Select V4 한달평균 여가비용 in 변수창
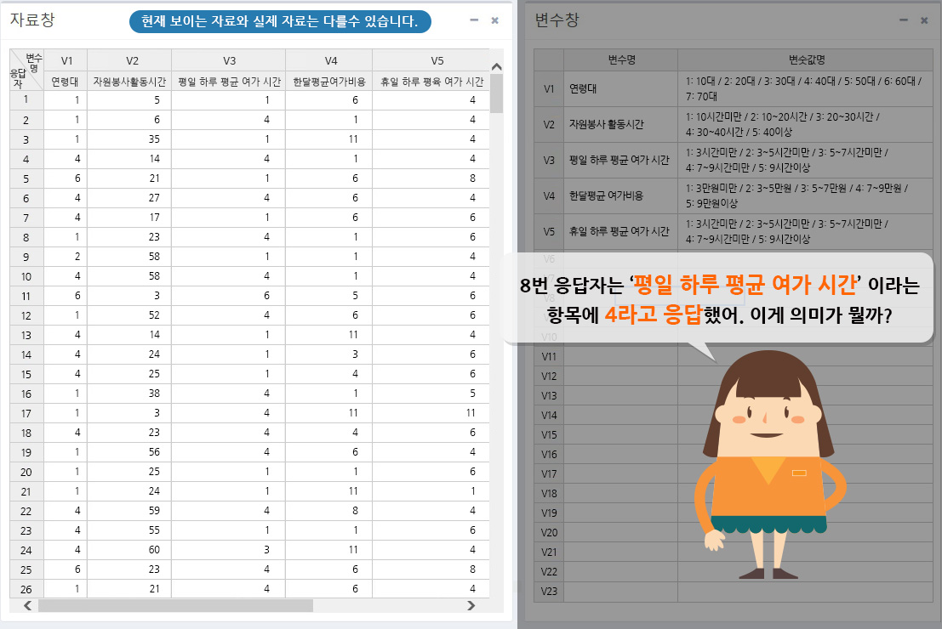 tap(734, 195)
